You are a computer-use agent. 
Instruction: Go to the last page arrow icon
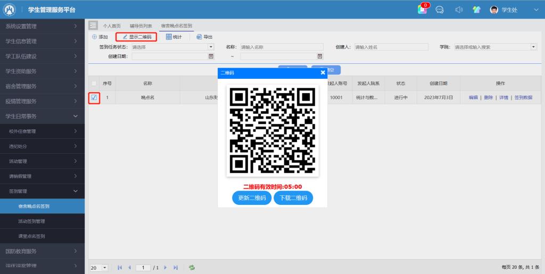[176, 267]
